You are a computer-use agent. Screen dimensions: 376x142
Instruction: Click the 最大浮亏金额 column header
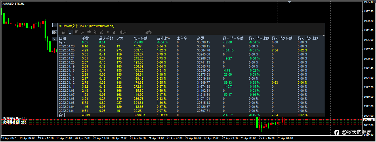(x=233, y=38)
